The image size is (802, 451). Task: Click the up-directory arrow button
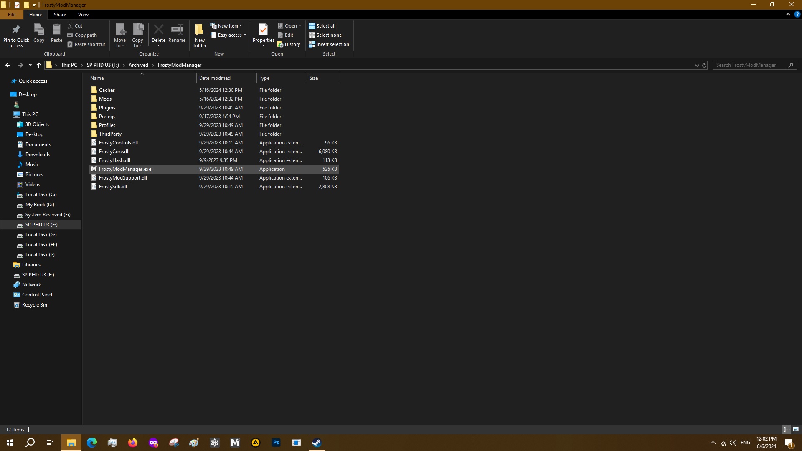pos(39,65)
